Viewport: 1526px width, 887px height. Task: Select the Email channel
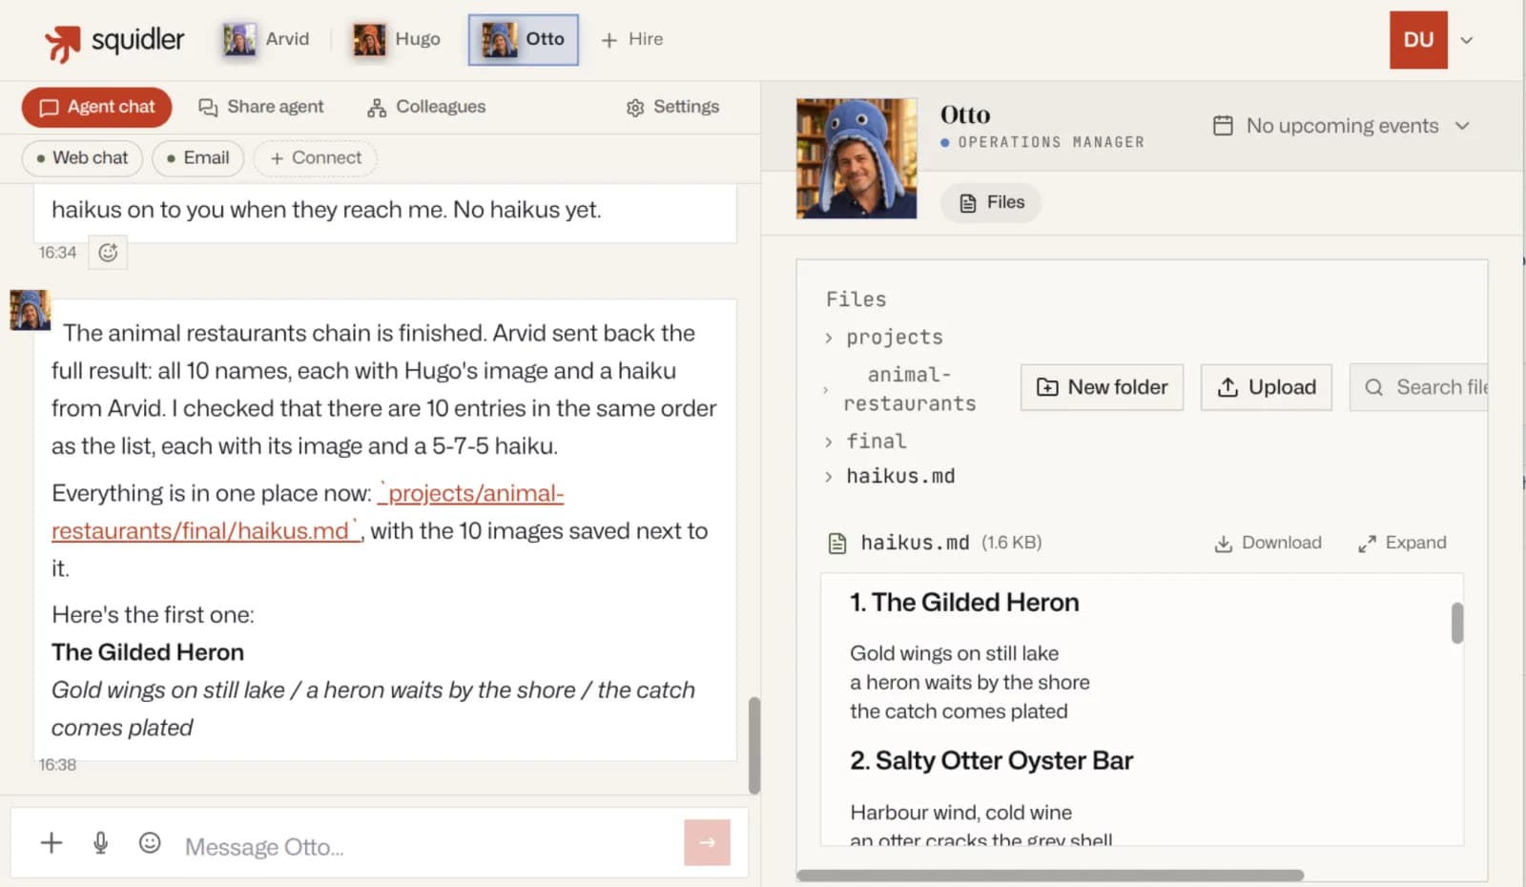198,158
